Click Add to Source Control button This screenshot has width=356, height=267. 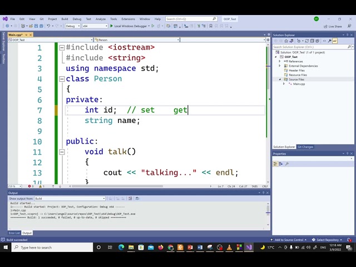(x=289, y=240)
